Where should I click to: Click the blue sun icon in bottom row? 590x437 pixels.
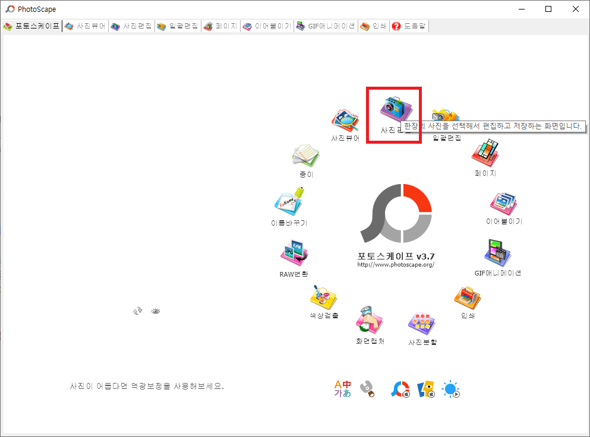[x=451, y=389]
